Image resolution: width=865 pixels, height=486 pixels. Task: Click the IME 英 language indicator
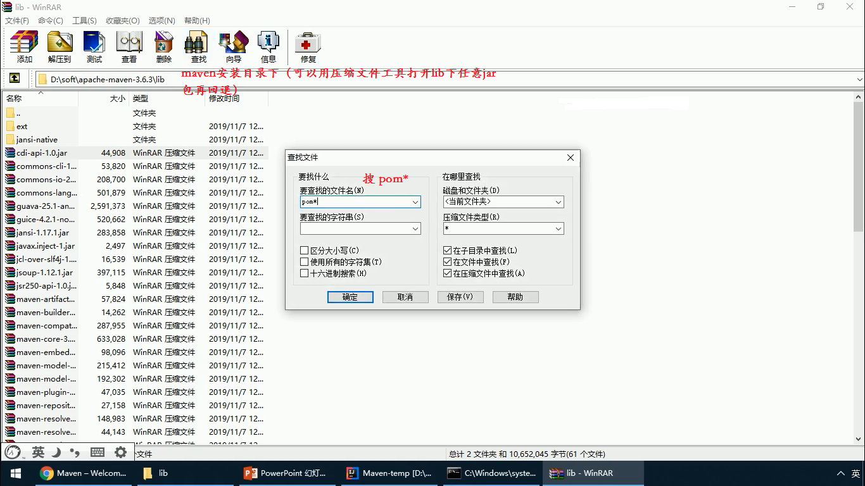(38, 452)
